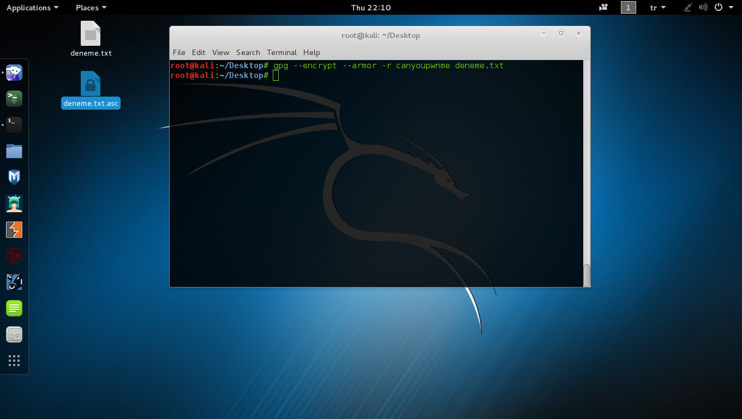The width and height of the screenshot is (742, 419).
Task: Open the Search menu in terminal
Action: 248,52
